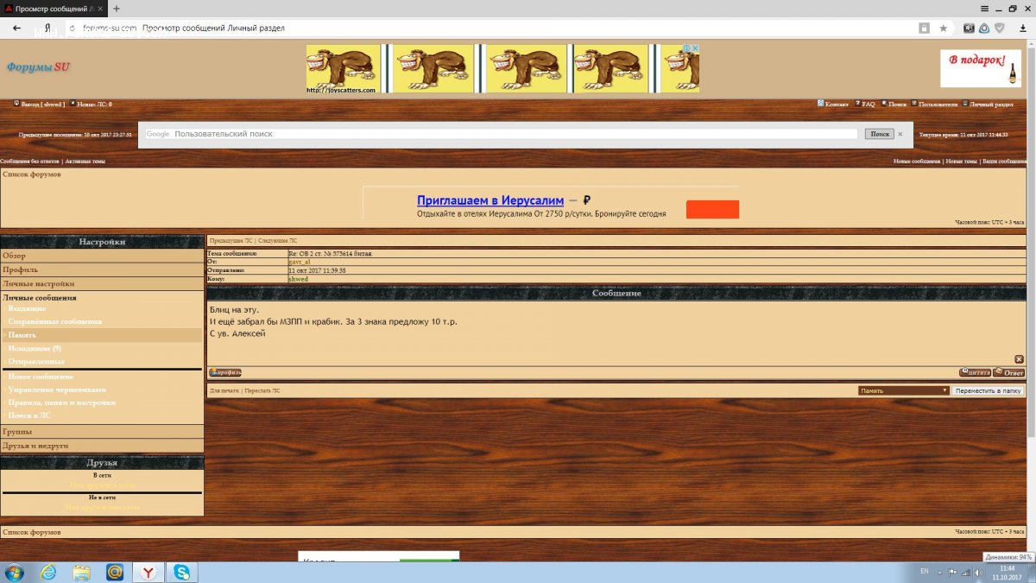
Task: Click the профиль button under the message
Action: 225,373
